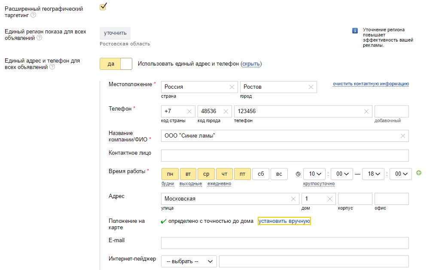Enable Saturday 'сб' in working days
The width and height of the screenshot is (442, 270).
coord(261,174)
